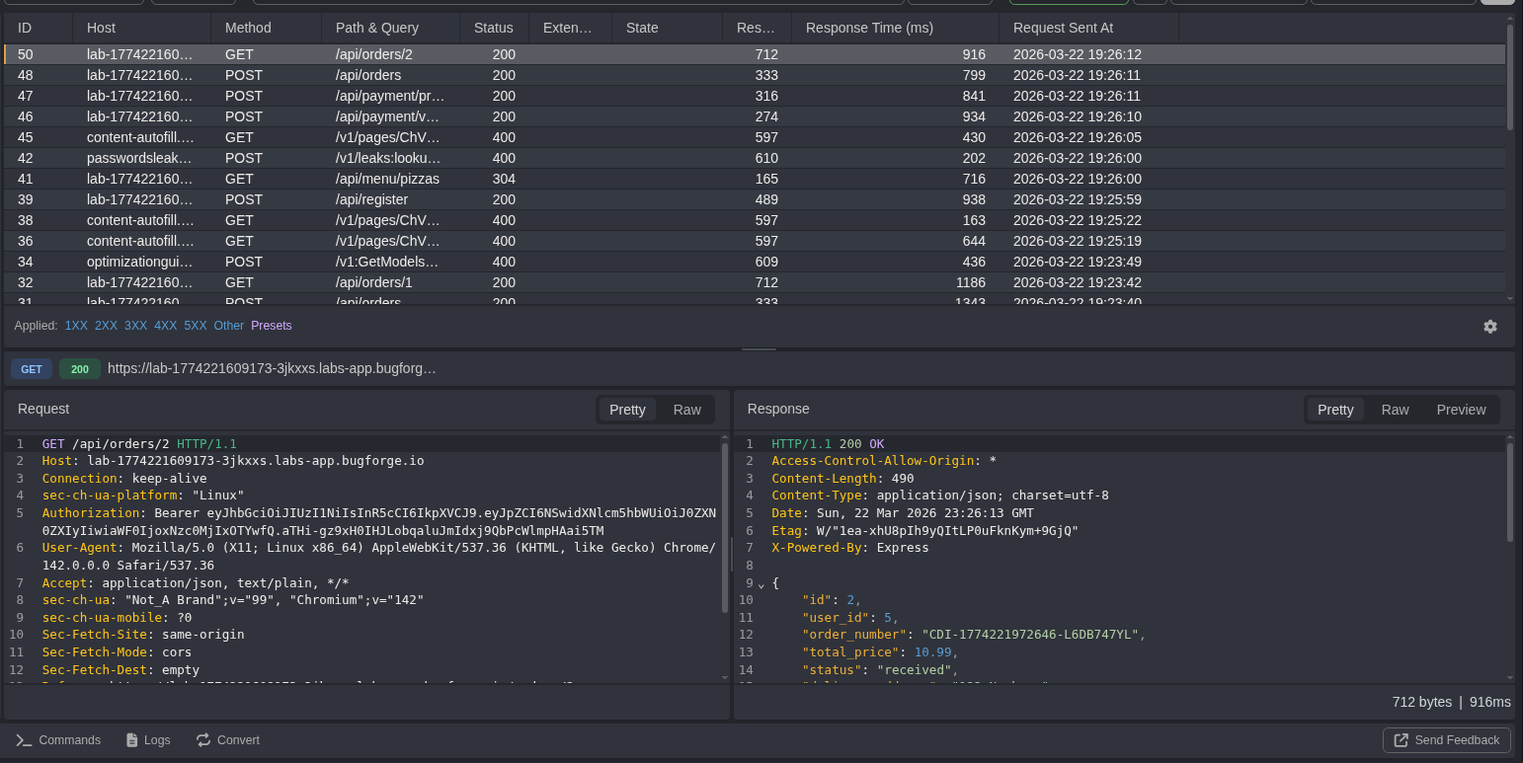Open the Presets filter list

coord(272,326)
